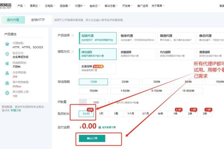The image size is (224, 149).
Task: Increase IP quantity with plus button
Action: coord(109,102)
